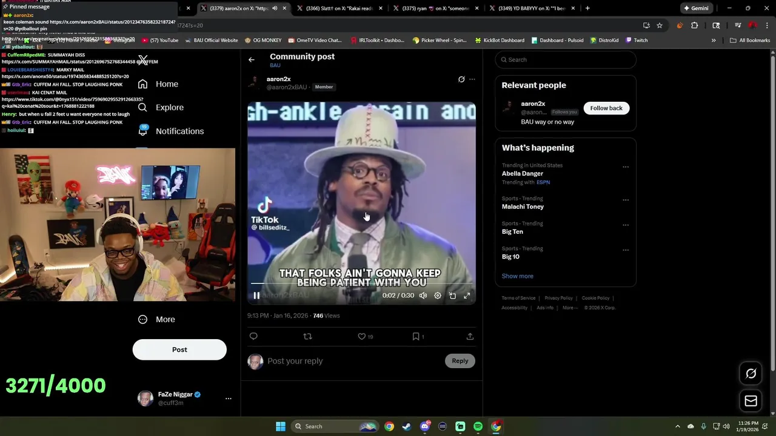Click the white Post button

179,349
